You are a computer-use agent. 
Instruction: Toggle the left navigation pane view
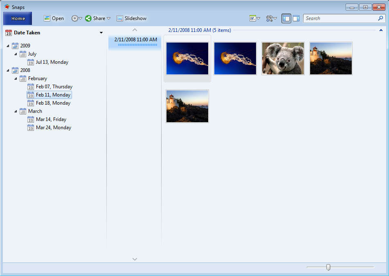[x=286, y=18]
